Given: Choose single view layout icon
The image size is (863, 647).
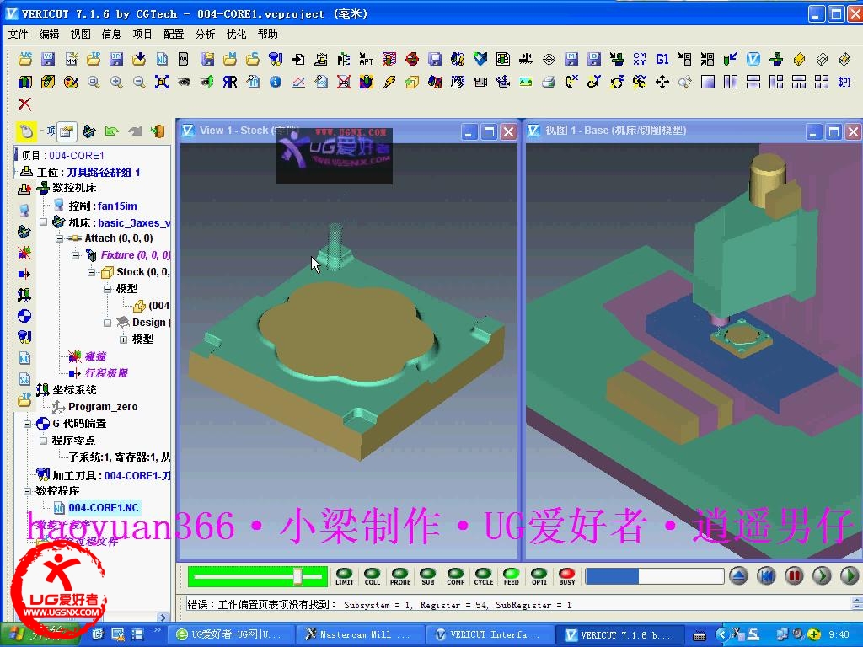Looking at the screenshot, I should pos(708,83).
